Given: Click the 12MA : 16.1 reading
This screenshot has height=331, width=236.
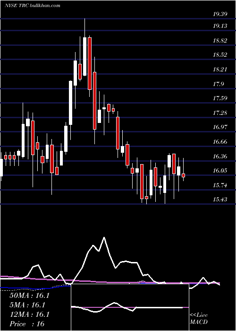Looking at the screenshot, I should click(x=29, y=314).
